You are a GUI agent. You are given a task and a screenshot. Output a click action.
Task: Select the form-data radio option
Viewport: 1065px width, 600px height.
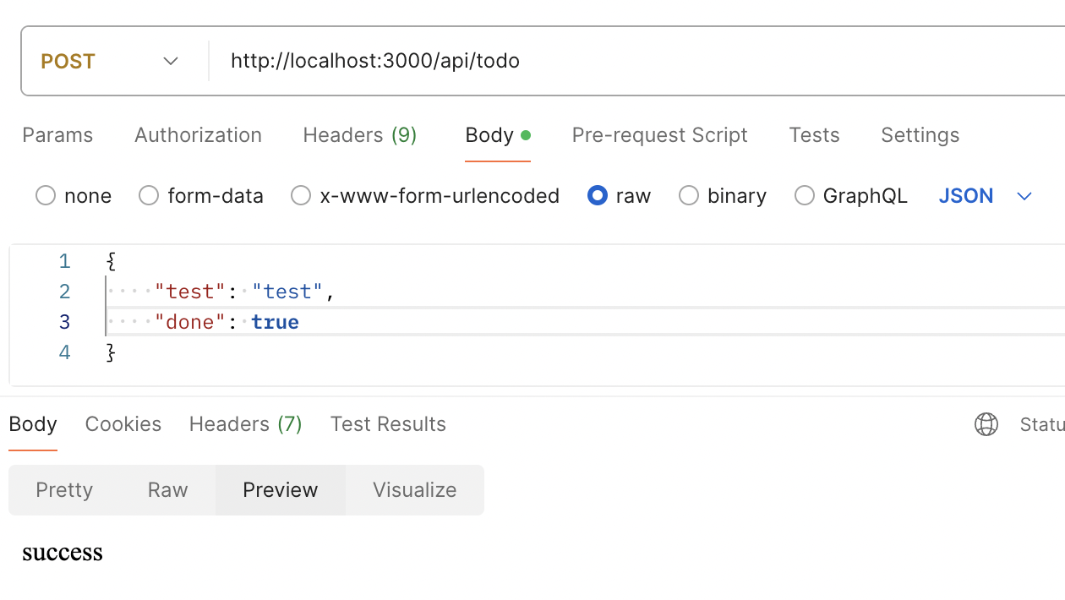(x=149, y=196)
